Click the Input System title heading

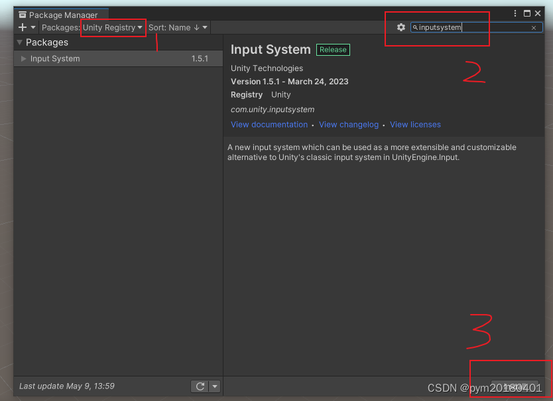point(271,50)
